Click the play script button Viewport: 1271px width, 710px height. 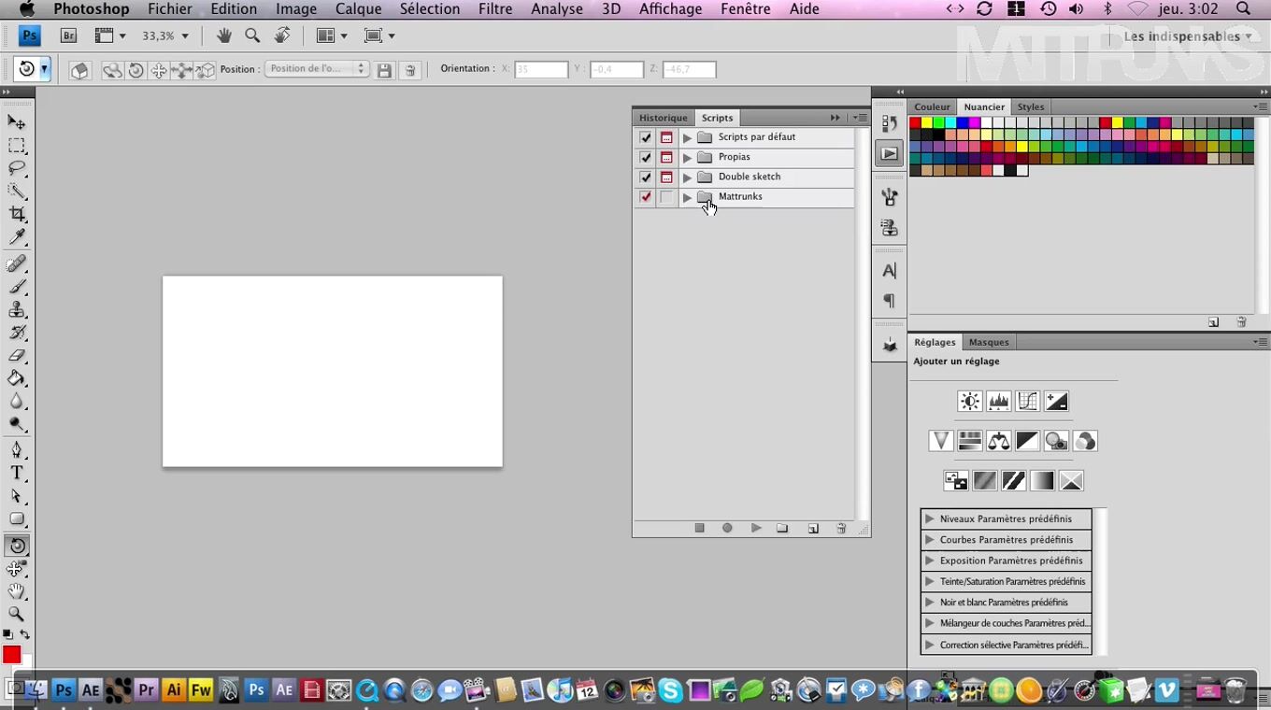click(x=756, y=528)
